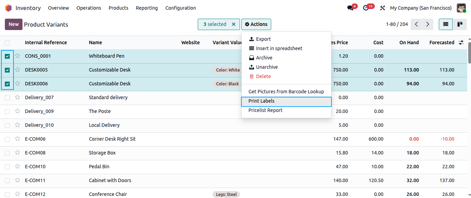
Task: Go to previous page of records
Action: 417,24
